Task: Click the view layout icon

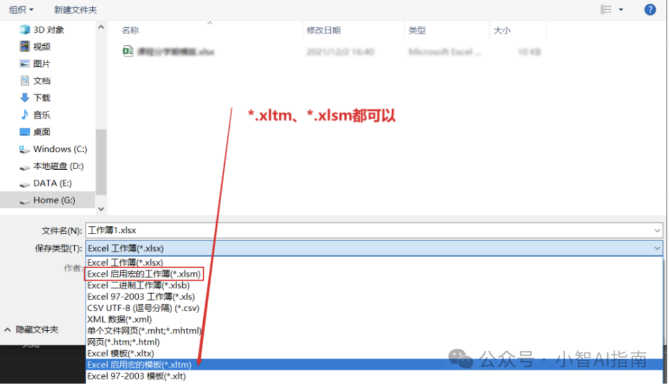Action: point(606,9)
